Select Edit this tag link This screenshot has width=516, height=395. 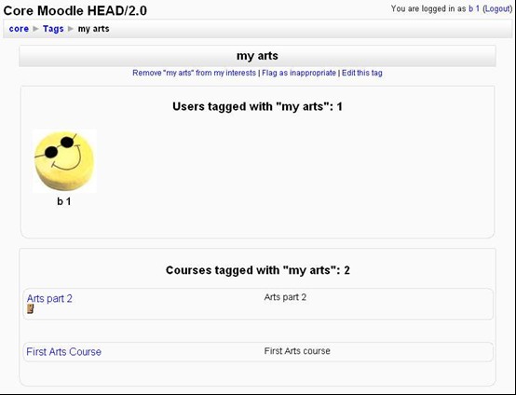pyautogui.click(x=362, y=73)
